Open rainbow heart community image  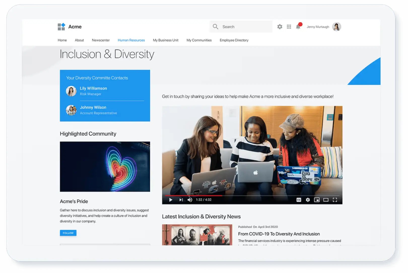(105, 167)
